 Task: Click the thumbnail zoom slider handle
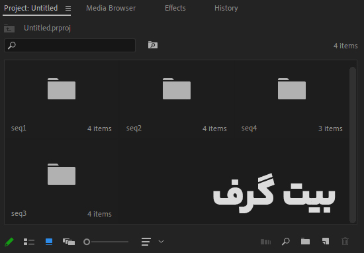tap(87, 242)
